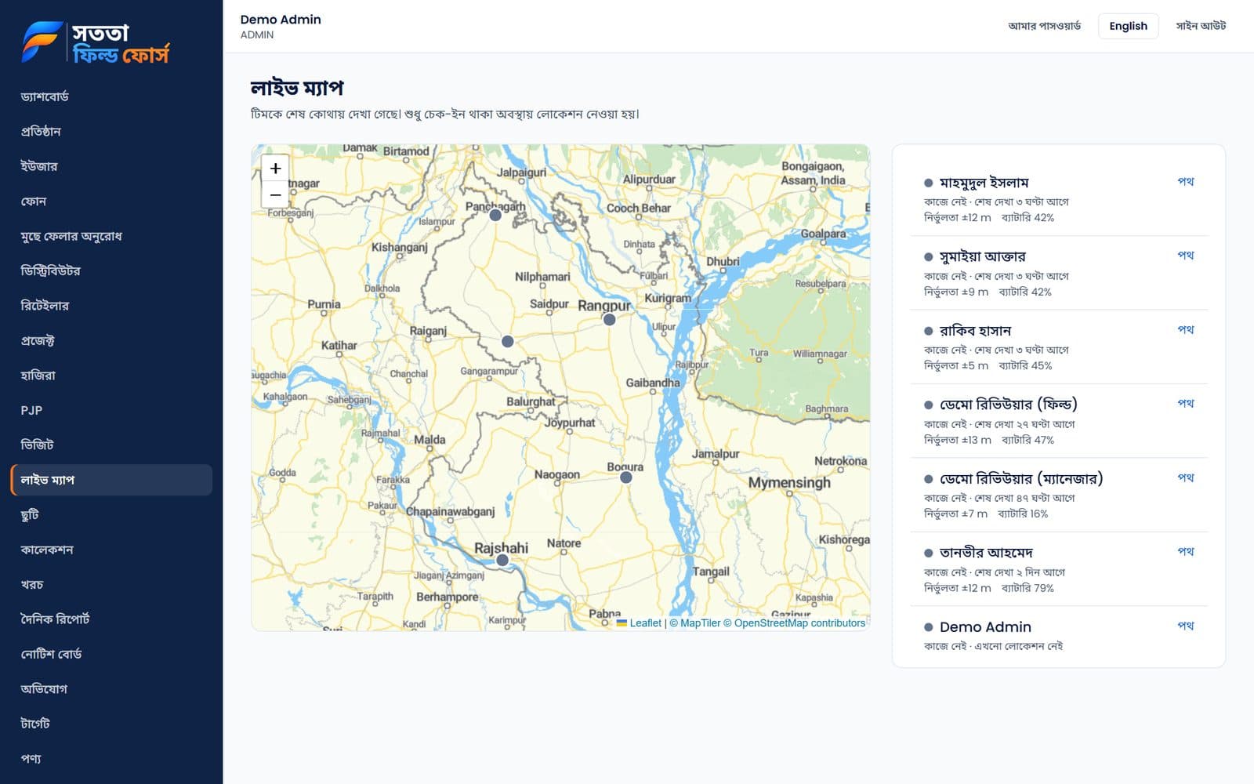Go to প্রজেক্ট in the sidebar
The width and height of the screenshot is (1254, 784).
tap(111, 340)
